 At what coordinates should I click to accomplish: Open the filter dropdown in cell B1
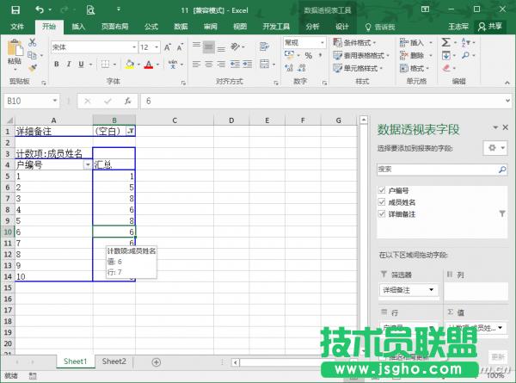click(130, 131)
